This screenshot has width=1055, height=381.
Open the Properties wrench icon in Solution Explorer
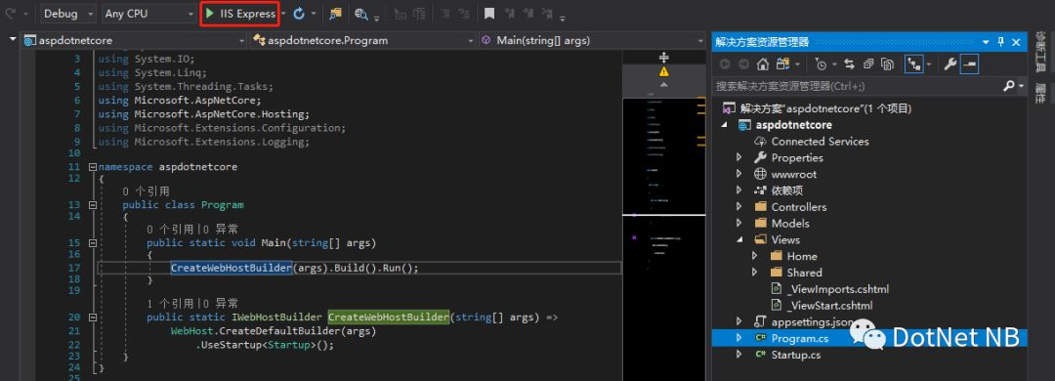pos(950,63)
